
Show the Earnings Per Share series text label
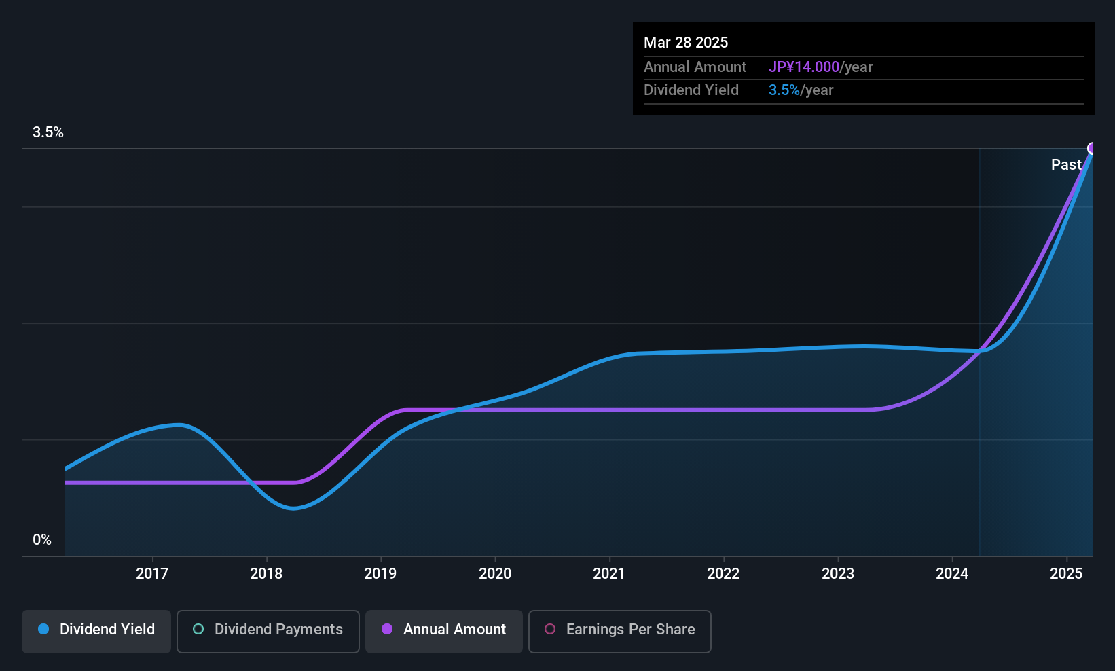click(630, 629)
